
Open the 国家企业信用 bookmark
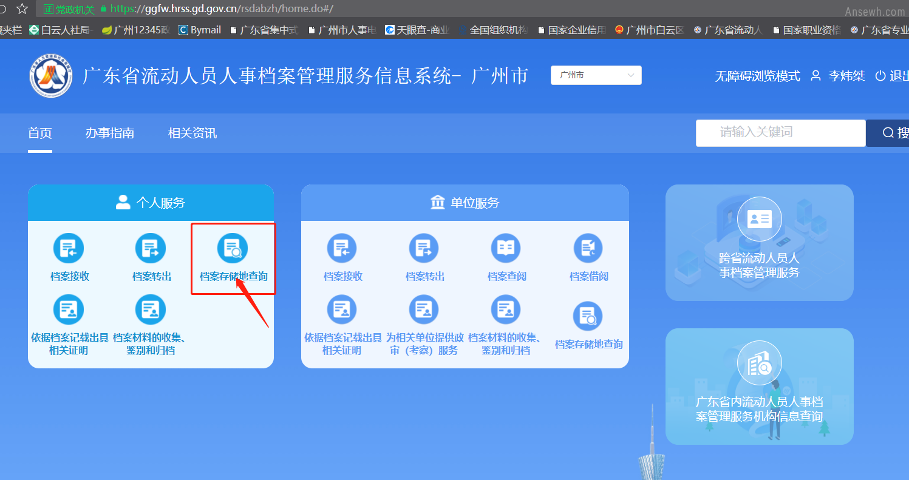point(571,30)
